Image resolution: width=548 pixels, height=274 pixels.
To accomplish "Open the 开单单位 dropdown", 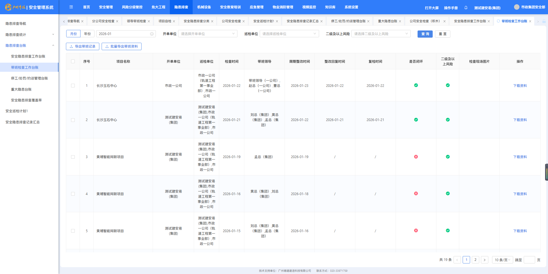I will [207, 34].
